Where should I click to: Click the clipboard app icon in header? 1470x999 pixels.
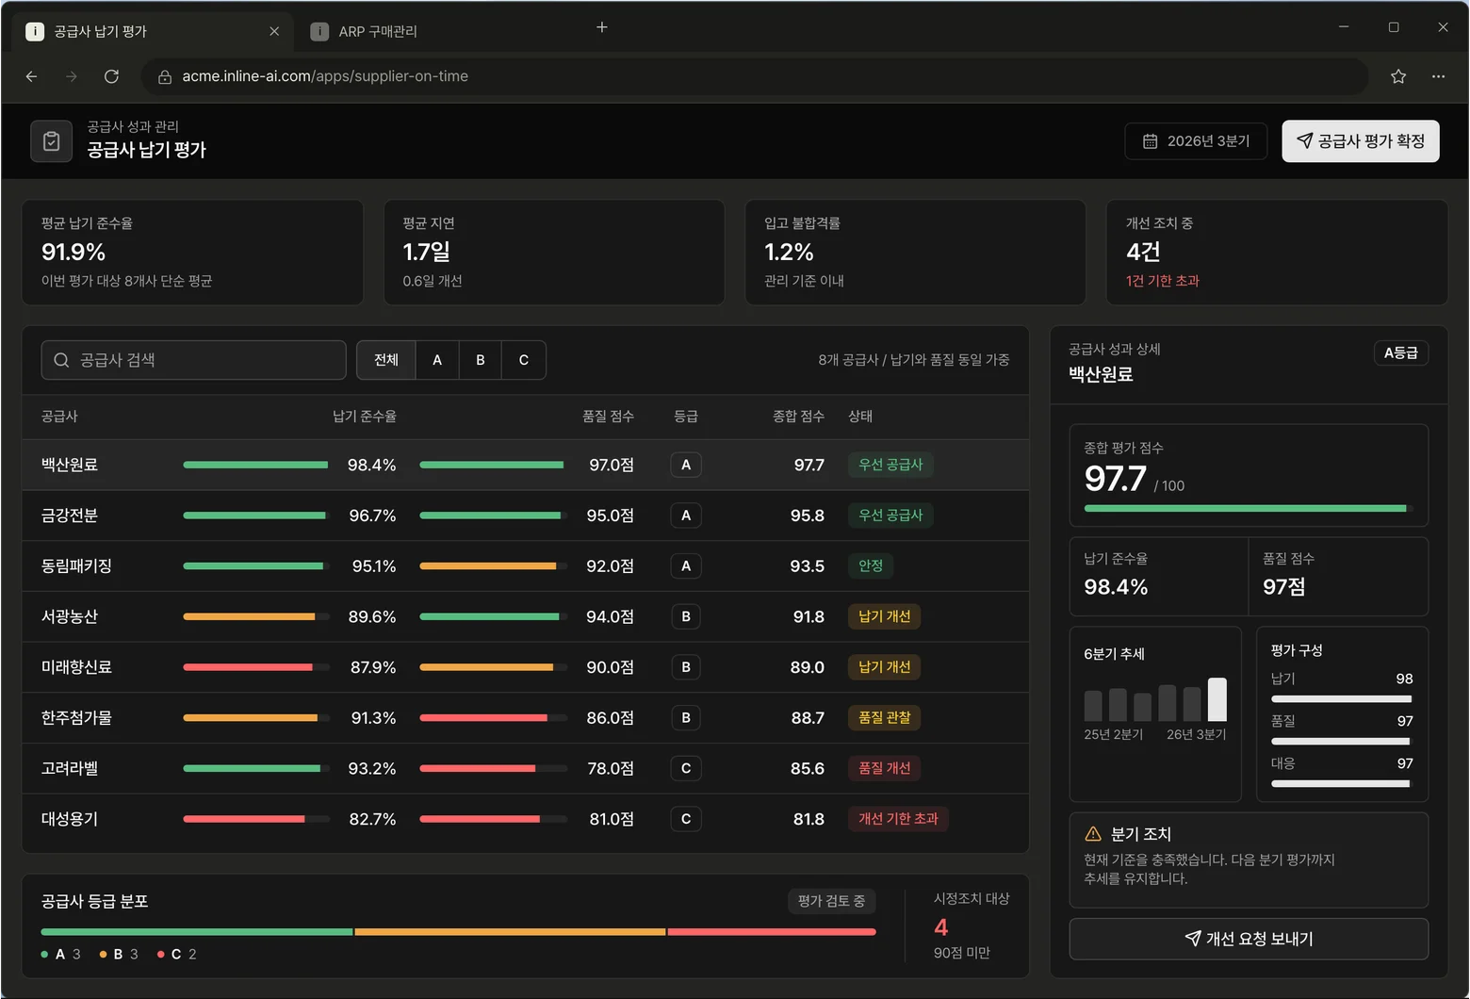pyautogui.click(x=52, y=141)
